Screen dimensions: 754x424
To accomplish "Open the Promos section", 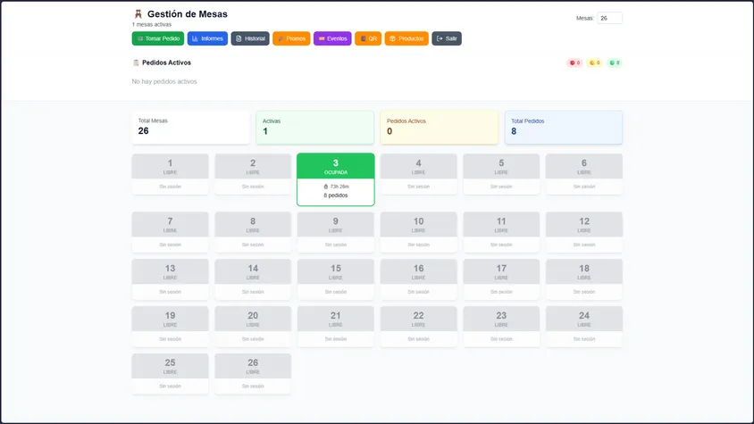I will pyautogui.click(x=291, y=38).
